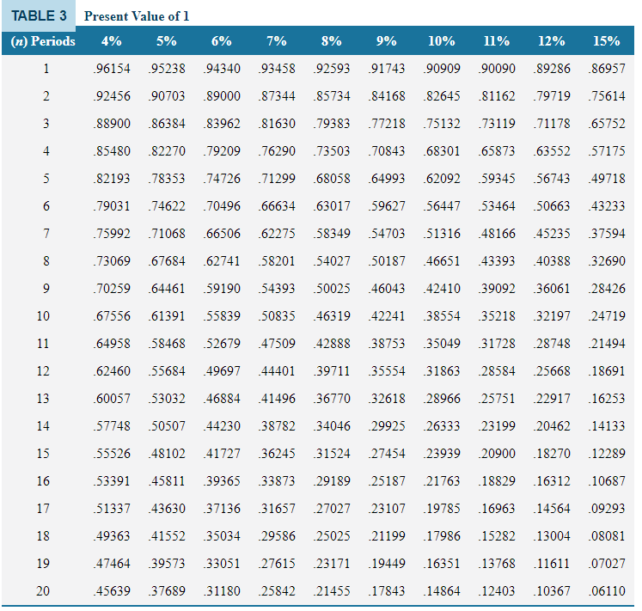The image size is (642, 611).
Task: Click the cell showing .81630
Action: pos(277,123)
